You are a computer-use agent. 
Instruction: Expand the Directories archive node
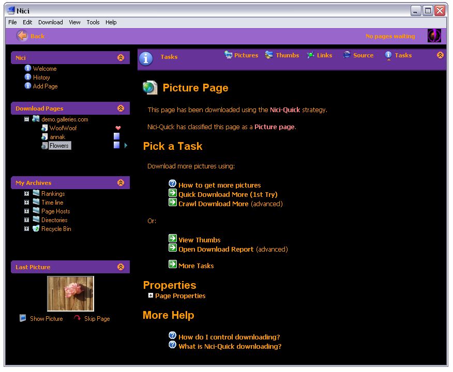(x=26, y=220)
